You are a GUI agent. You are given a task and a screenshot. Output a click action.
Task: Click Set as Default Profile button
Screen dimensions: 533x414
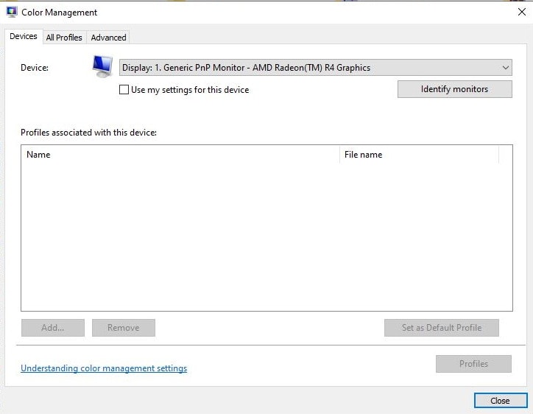point(442,328)
